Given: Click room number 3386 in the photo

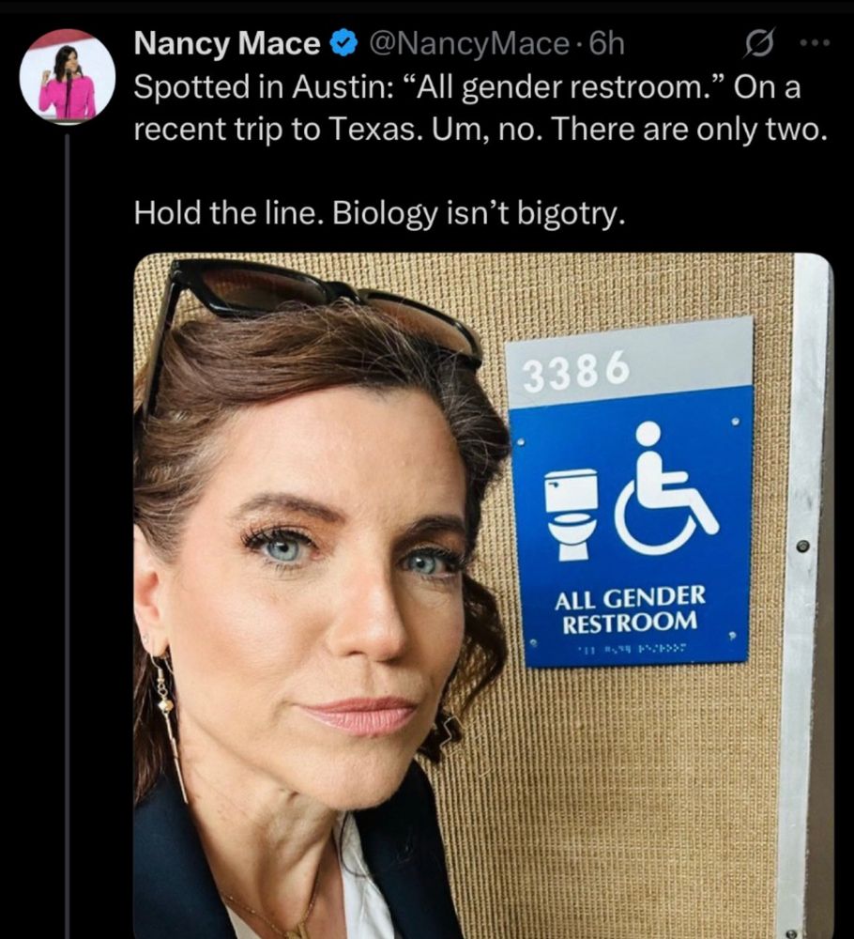Looking at the screenshot, I should pyautogui.click(x=576, y=369).
